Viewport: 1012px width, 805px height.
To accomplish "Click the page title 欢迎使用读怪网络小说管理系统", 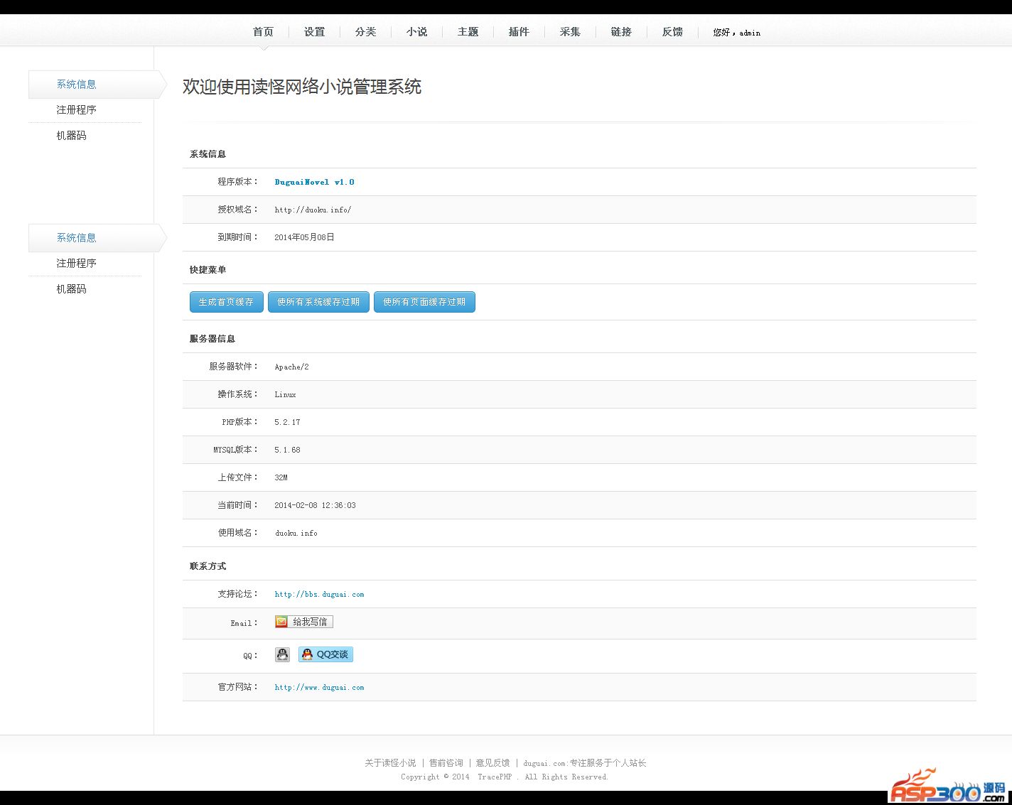I will click(302, 87).
